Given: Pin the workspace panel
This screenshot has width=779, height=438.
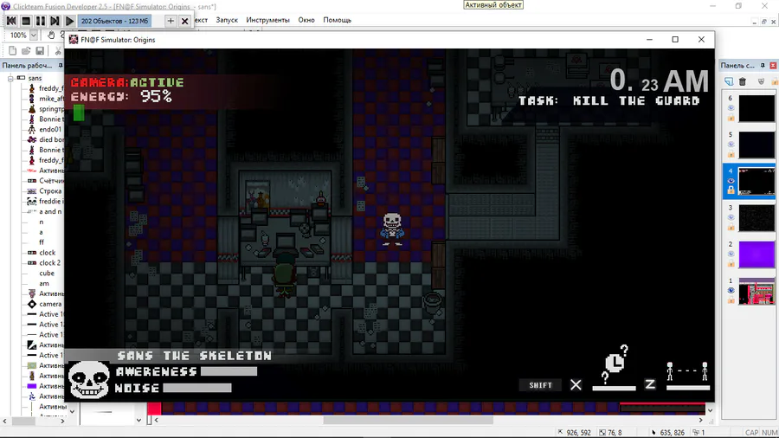Looking at the screenshot, I should (61, 66).
